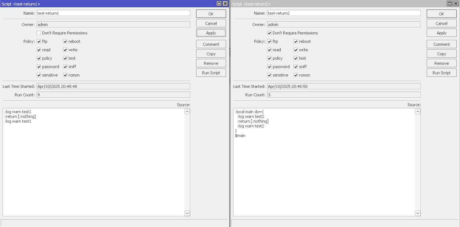Enable Don't Require Permissions for test-return1
Screen dimensions: 460x227
point(38,33)
